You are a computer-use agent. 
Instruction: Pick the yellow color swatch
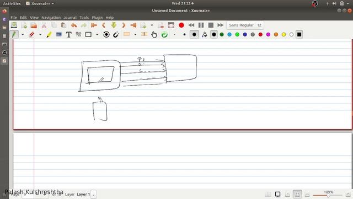click(x=284, y=34)
